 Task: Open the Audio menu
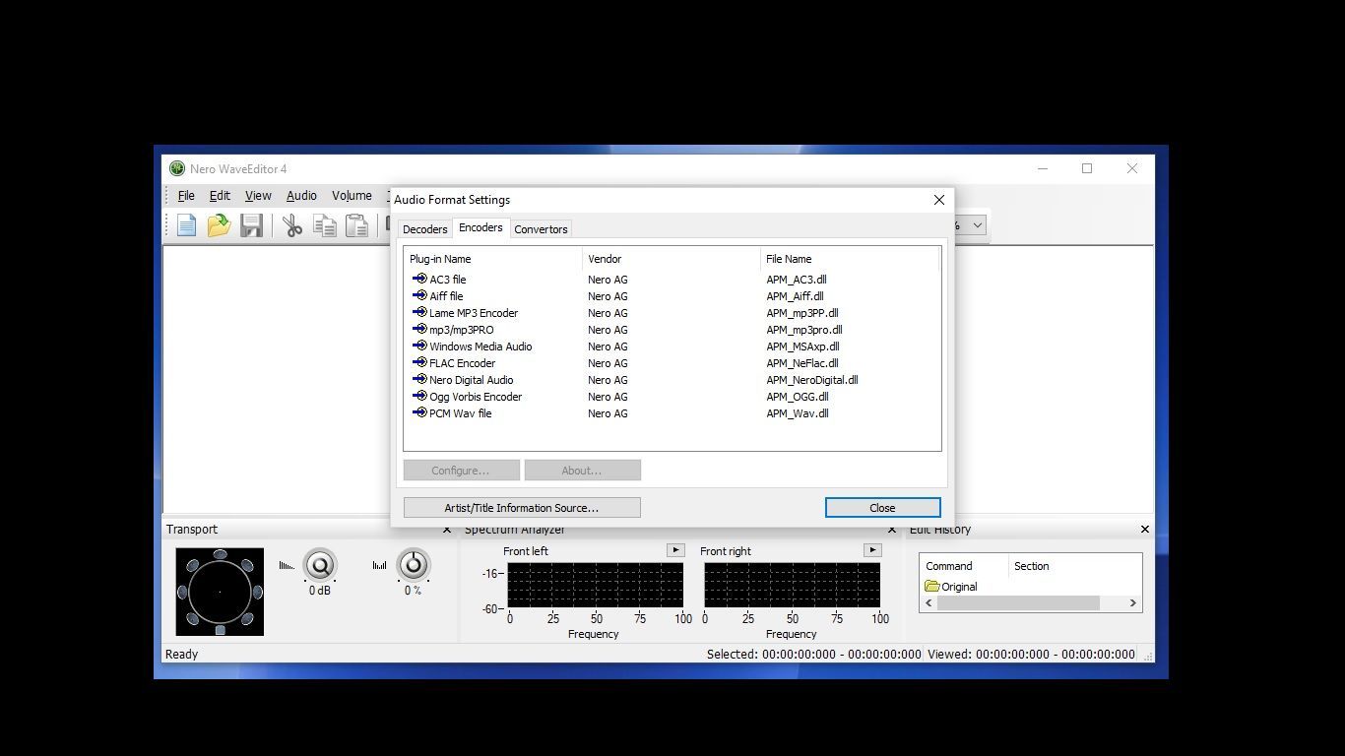[301, 195]
